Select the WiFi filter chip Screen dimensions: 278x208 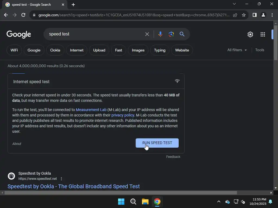coord(14,50)
